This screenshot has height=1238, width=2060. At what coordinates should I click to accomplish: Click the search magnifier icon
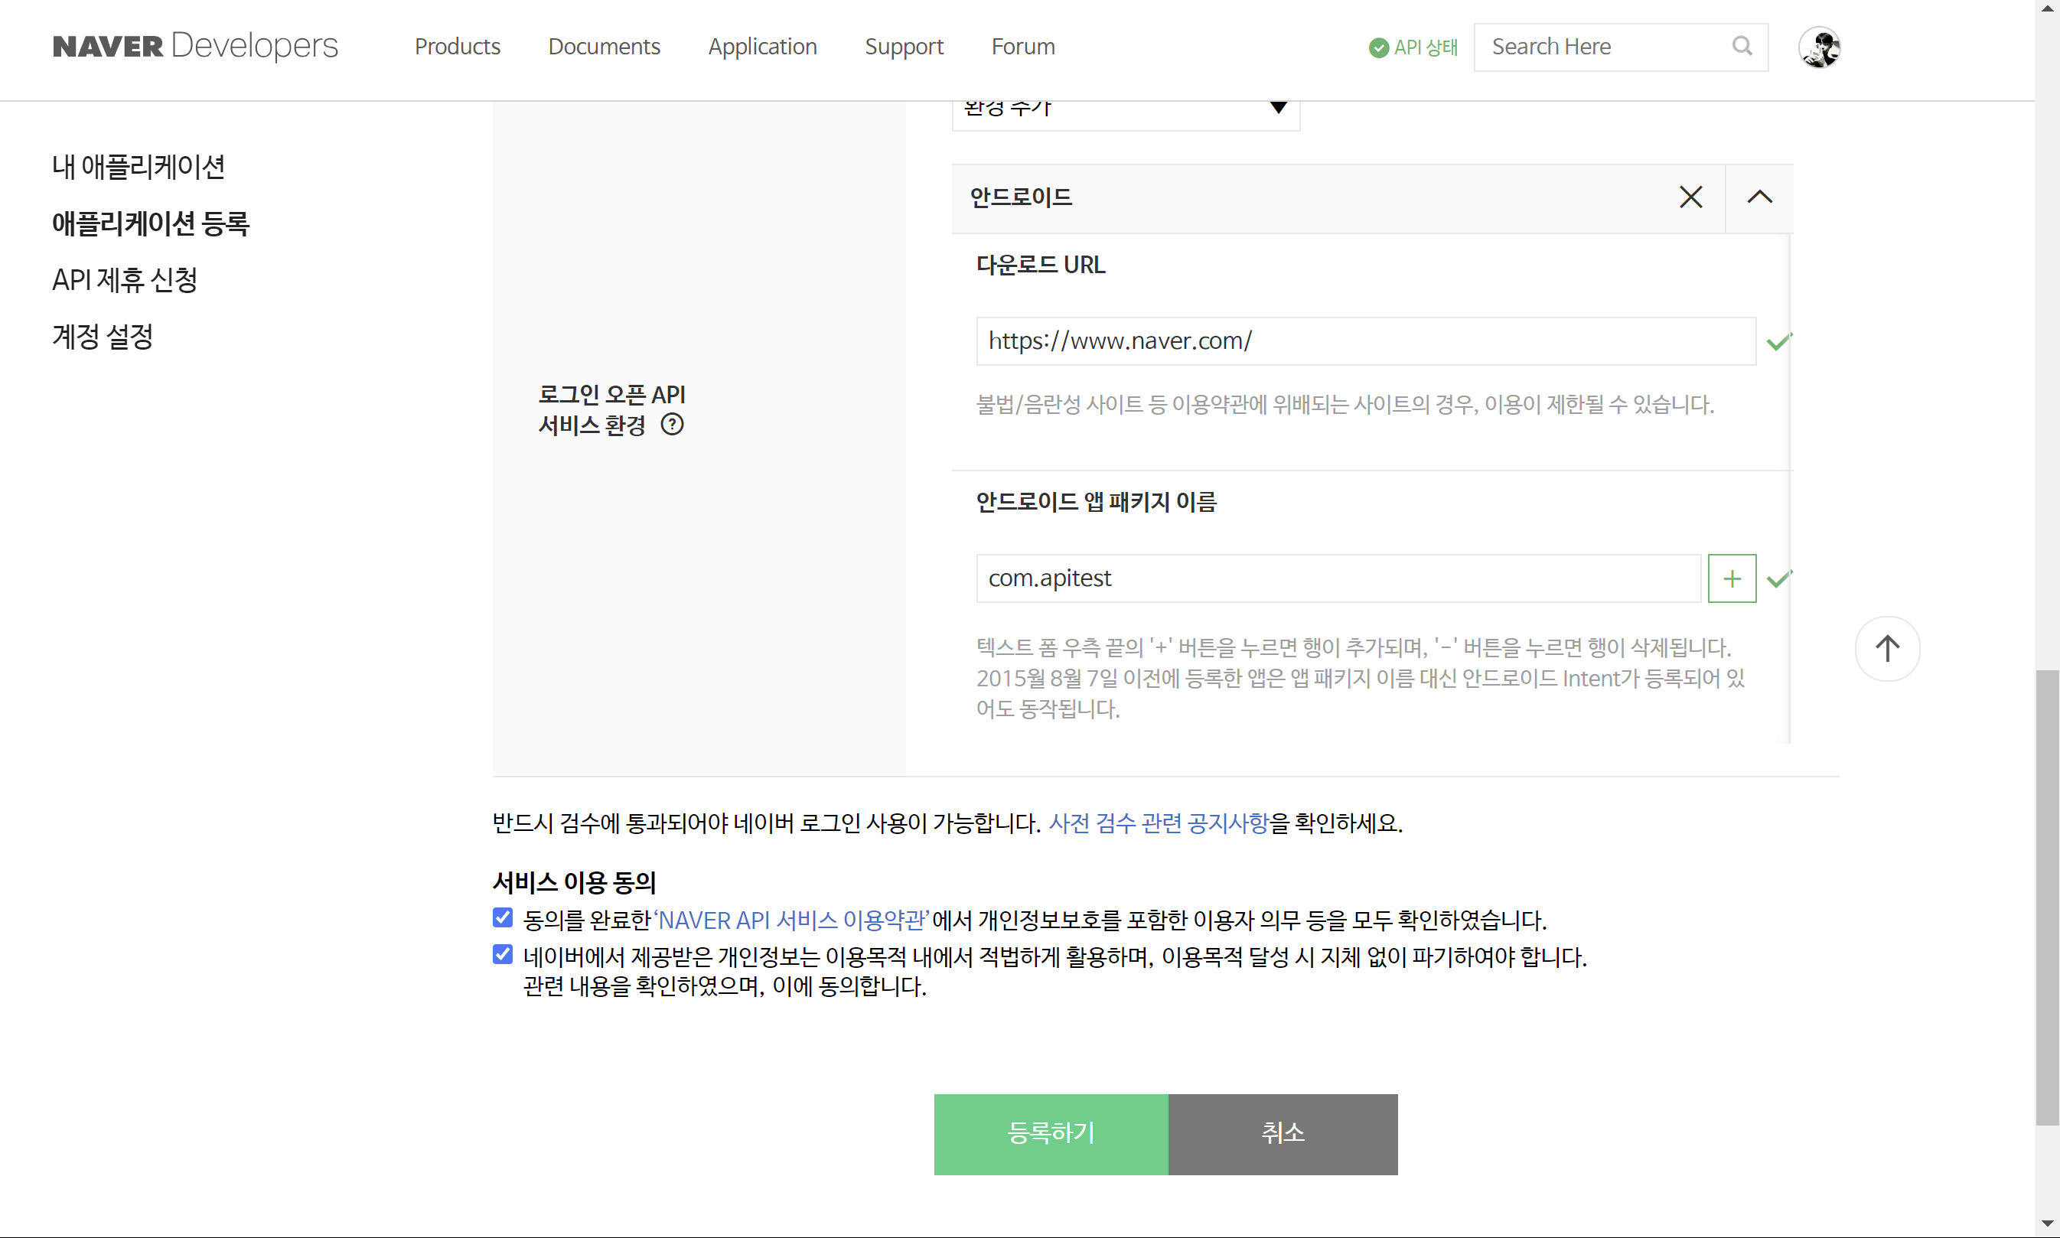coord(1741,46)
